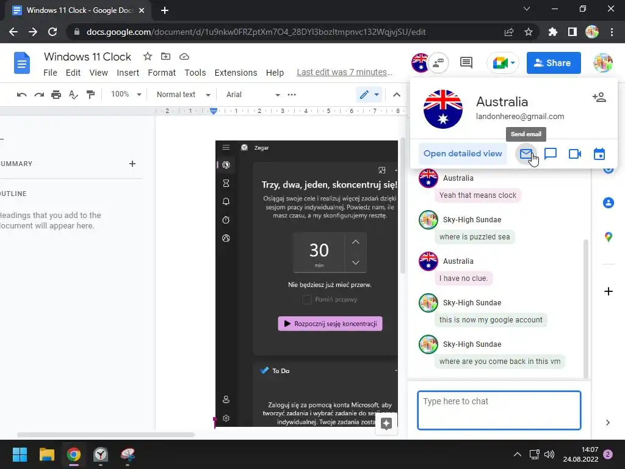The height and width of the screenshot is (469, 625).
Task: Bookmark this page with the star
Action: [x=529, y=32]
